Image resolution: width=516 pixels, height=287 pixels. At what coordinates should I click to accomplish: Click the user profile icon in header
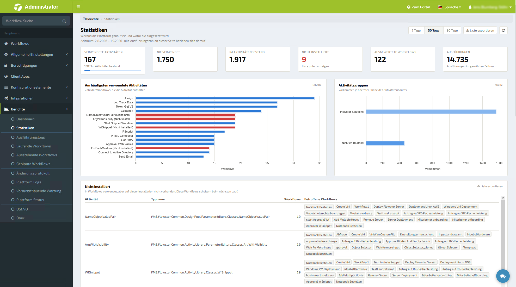coord(470,7)
